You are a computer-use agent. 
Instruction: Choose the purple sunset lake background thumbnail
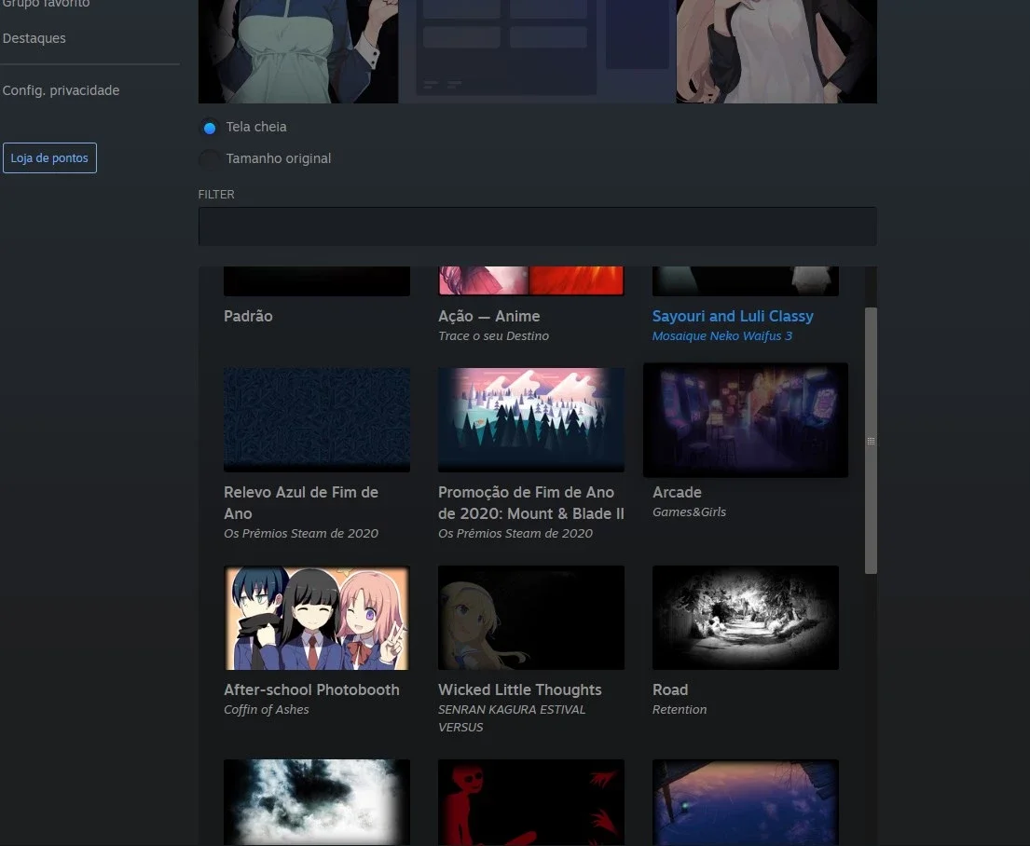(746, 802)
